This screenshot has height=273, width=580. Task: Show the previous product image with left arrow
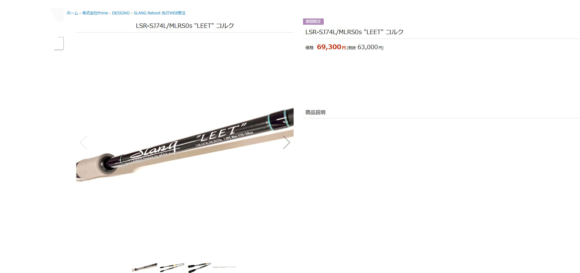(x=83, y=142)
